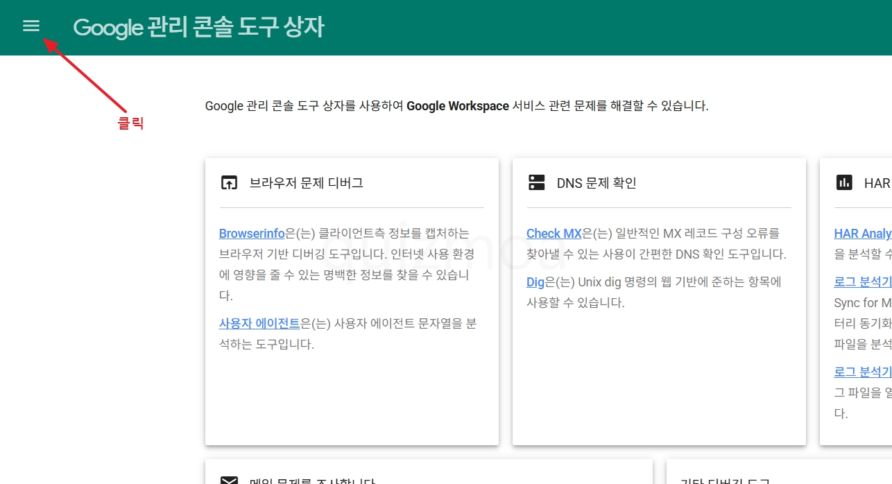Open the 사용자 에이전트 link
The image size is (892, 484).
tap(259, 323)
